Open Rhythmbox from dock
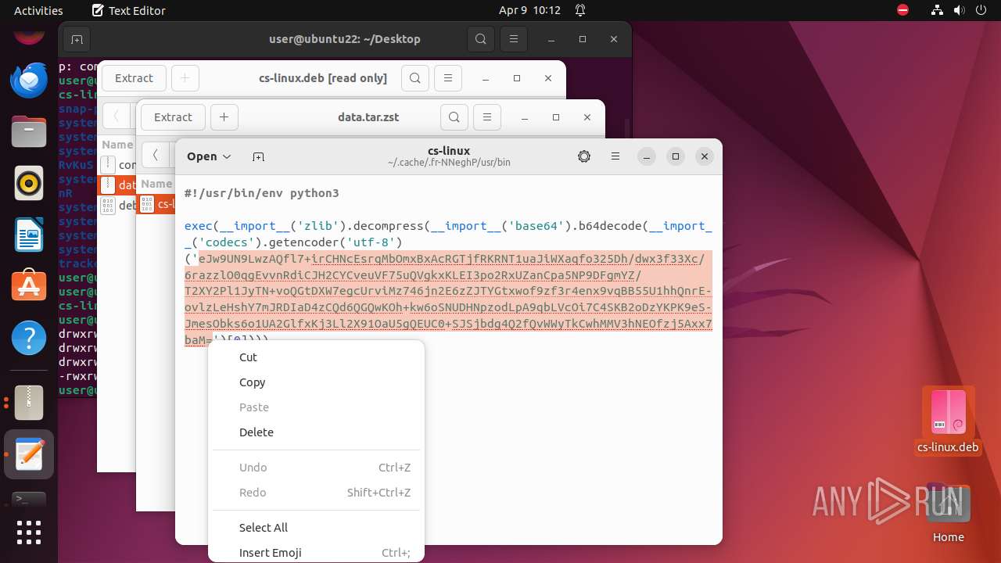Image resolution: width=1001 pixels, height=563 pixels. pyautogui.click(x=29, y=184)
